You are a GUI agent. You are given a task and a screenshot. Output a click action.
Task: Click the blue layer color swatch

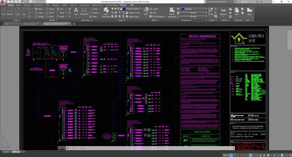(124, 9)
